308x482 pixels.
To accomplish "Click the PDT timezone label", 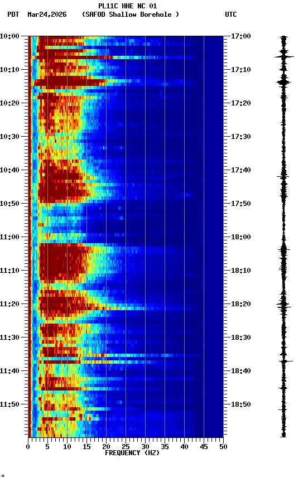I will click(13, 15).
